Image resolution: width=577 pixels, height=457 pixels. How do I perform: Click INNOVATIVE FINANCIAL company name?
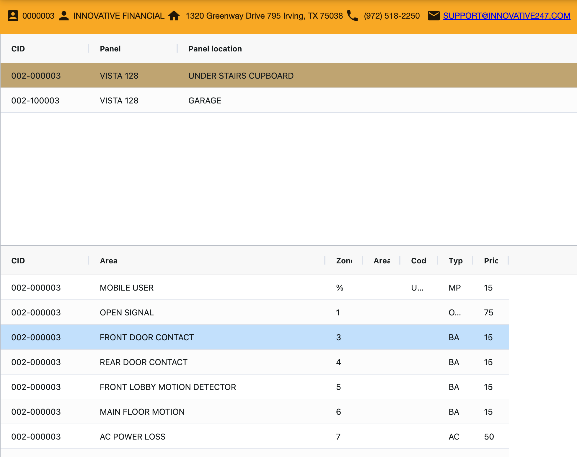(x=119, y=16)
